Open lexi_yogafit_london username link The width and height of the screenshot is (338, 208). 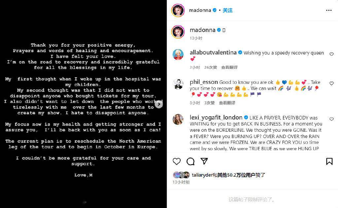tap(216, 118)
